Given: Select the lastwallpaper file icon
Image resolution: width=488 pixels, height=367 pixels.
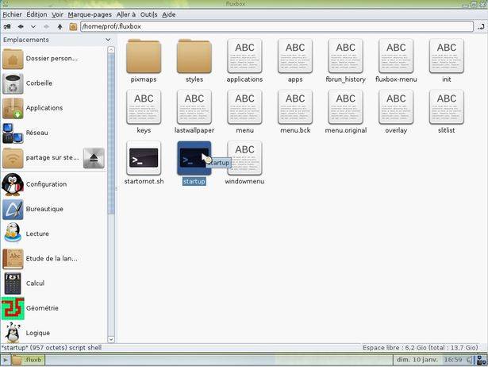Looking at the screenshot, I should click(x=194, y=107).
